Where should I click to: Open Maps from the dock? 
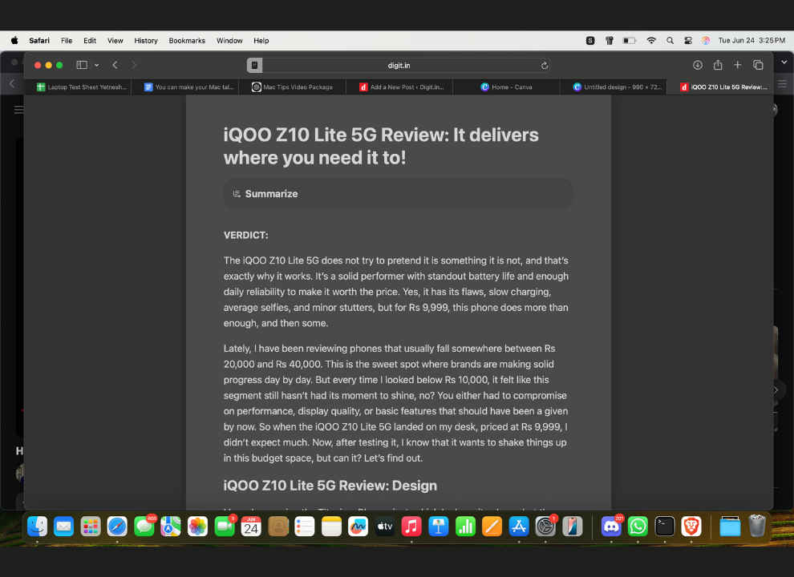pos(171,527)
